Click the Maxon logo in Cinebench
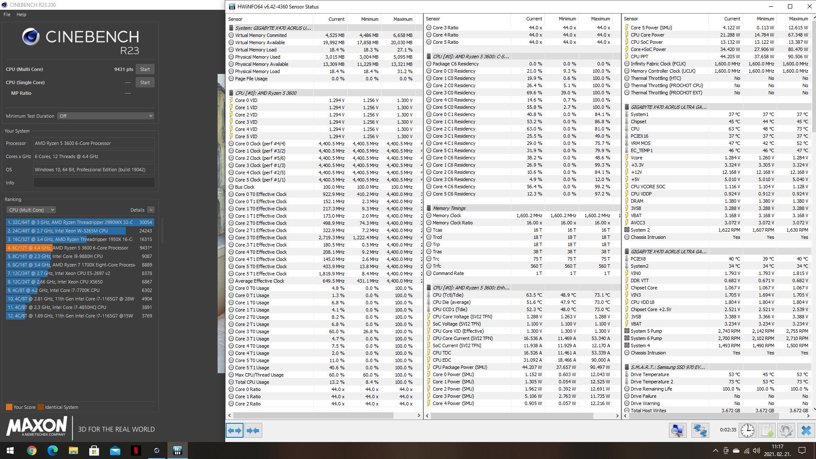Viewport: 816px width, 459px height. point(37,426)
